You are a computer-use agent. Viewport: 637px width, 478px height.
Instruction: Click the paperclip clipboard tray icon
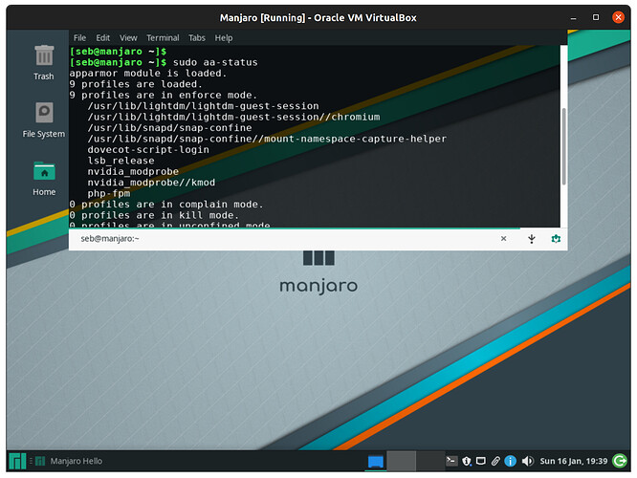click(x=495, y=461)
